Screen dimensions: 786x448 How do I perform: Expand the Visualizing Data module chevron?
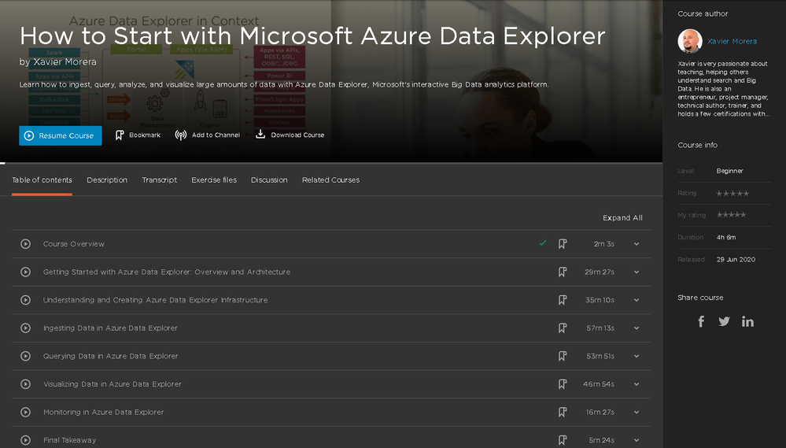point(637,384)
